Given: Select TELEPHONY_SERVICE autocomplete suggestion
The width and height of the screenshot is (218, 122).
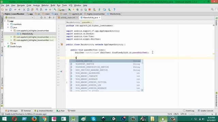Looking at the screenshot, I should (x=105, y=64).
